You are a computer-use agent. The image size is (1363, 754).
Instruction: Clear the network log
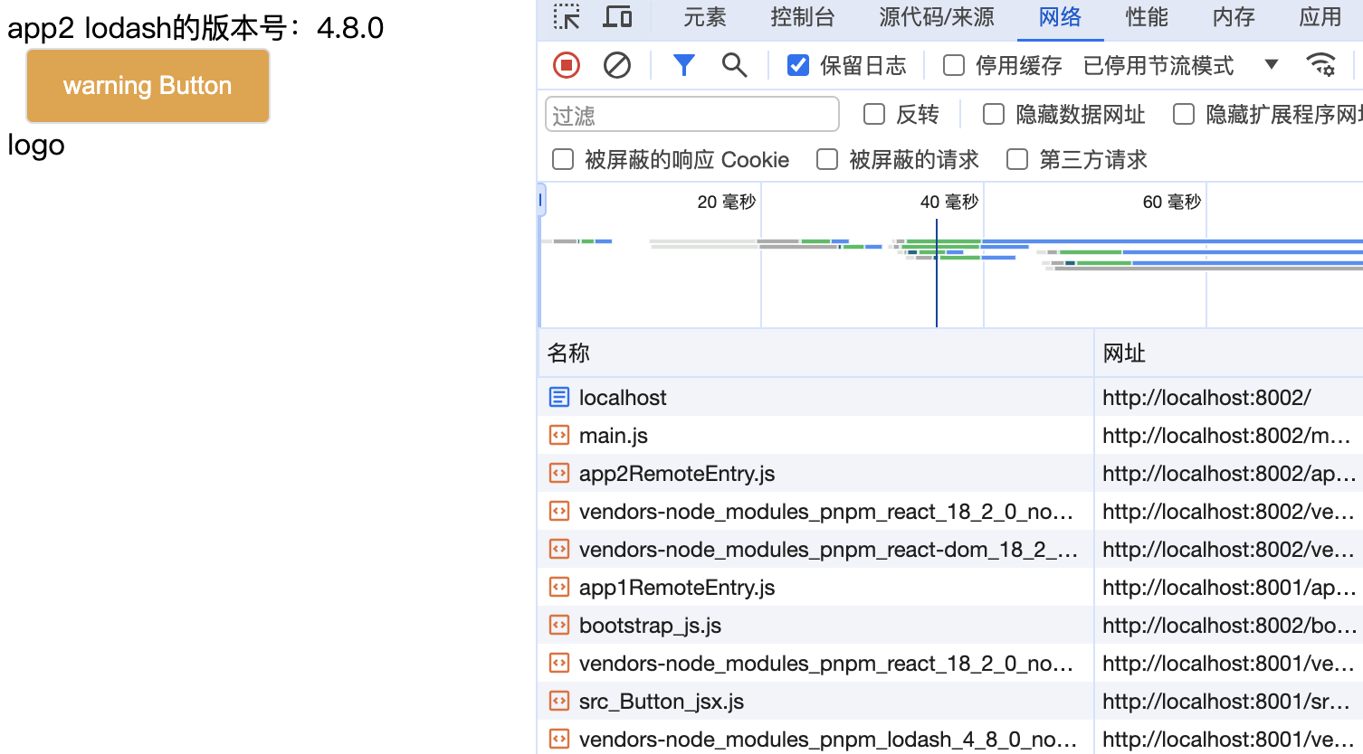coord(617,65)
